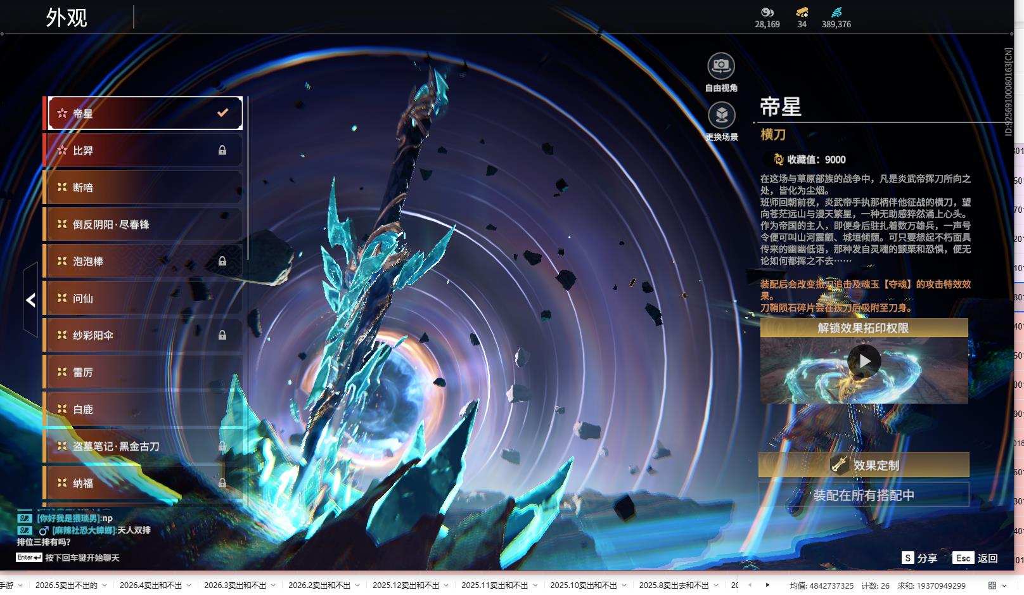Open dropdown arrow on 2025.12卖出和不出 sheet tab
Image resolution: width=1024 pixels, height=595 pixels.
tap(446, 585)
